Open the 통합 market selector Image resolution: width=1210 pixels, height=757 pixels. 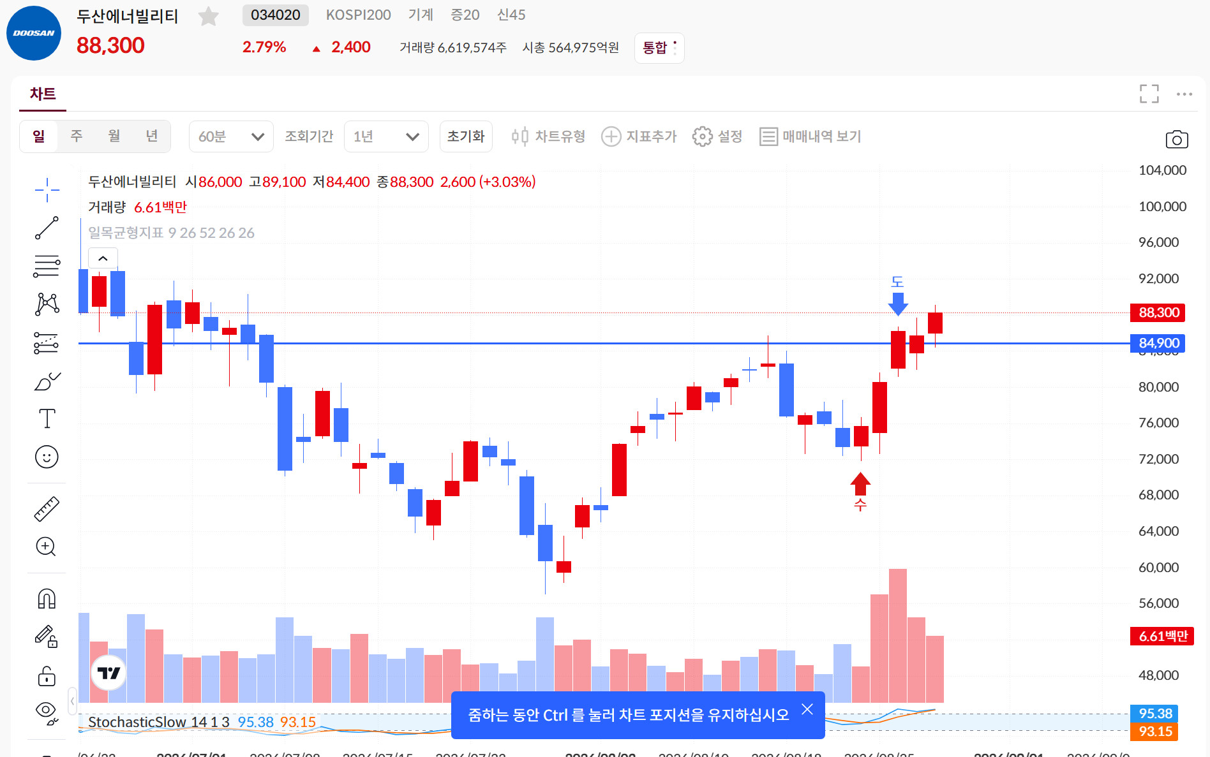coord(659,48)
